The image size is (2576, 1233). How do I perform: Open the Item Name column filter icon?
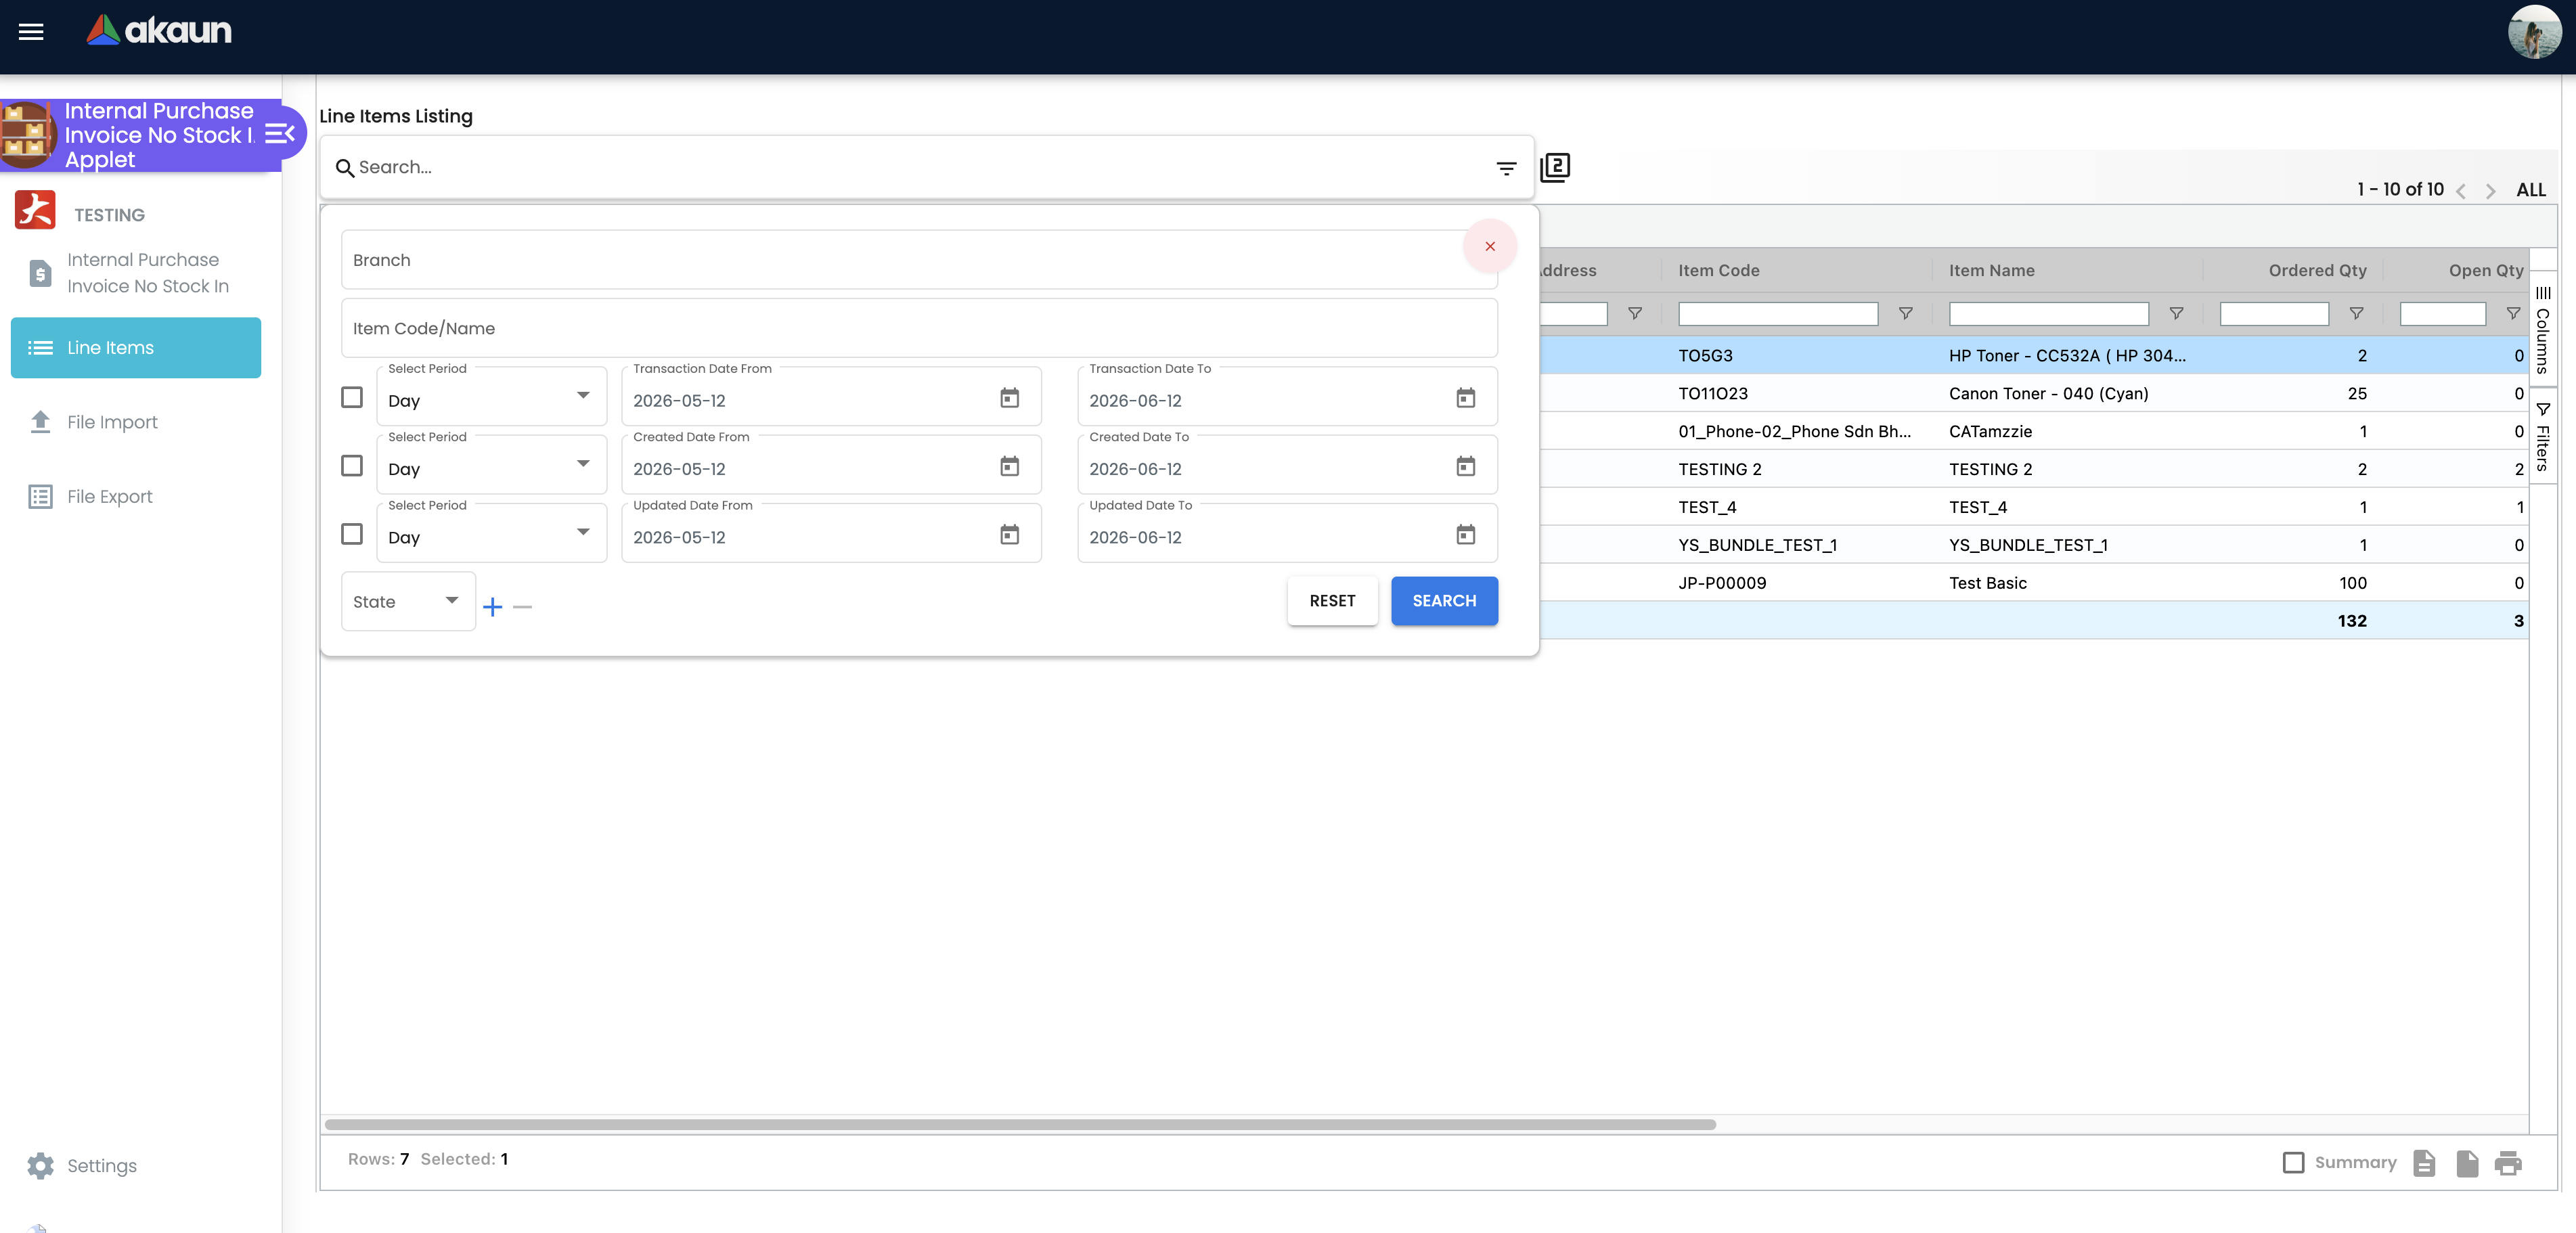[2176, 314]
